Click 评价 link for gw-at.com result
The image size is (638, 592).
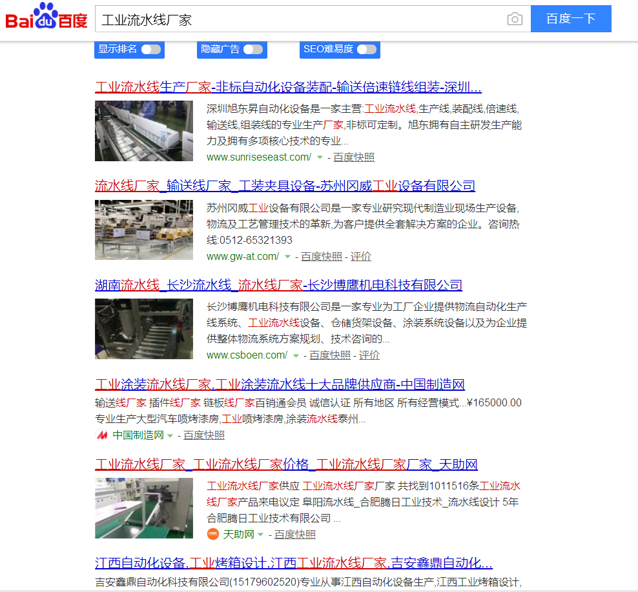pyautogui.click(x=361, y=257)
